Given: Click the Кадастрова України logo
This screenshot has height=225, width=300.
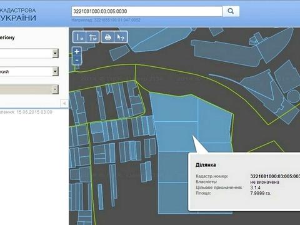Looking at the screenshot, I should coord(18,14).
